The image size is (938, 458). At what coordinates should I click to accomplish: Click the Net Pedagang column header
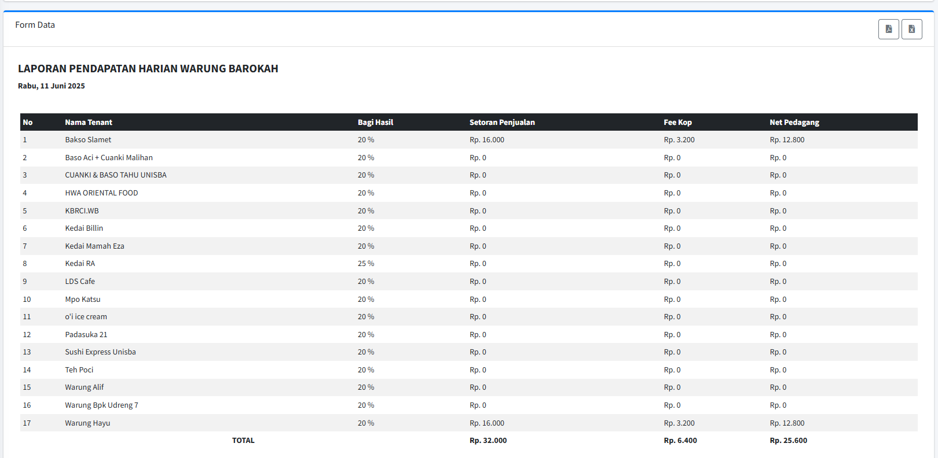pyautogui.click(x=794, y=123)
